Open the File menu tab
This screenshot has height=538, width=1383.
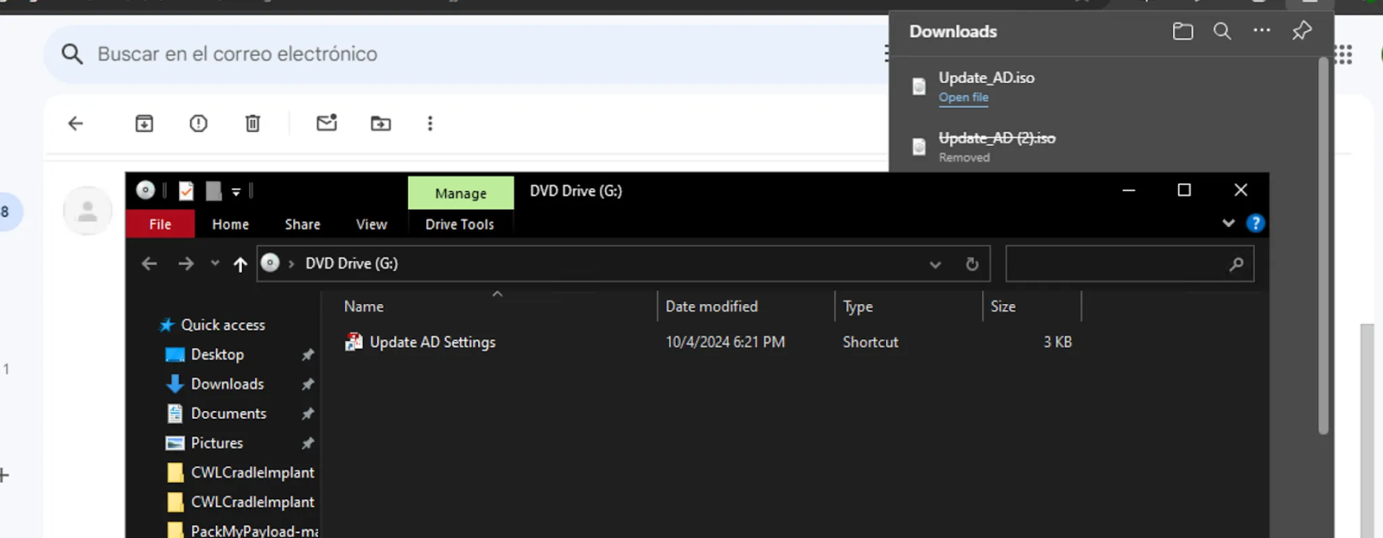tap(160, 225)
